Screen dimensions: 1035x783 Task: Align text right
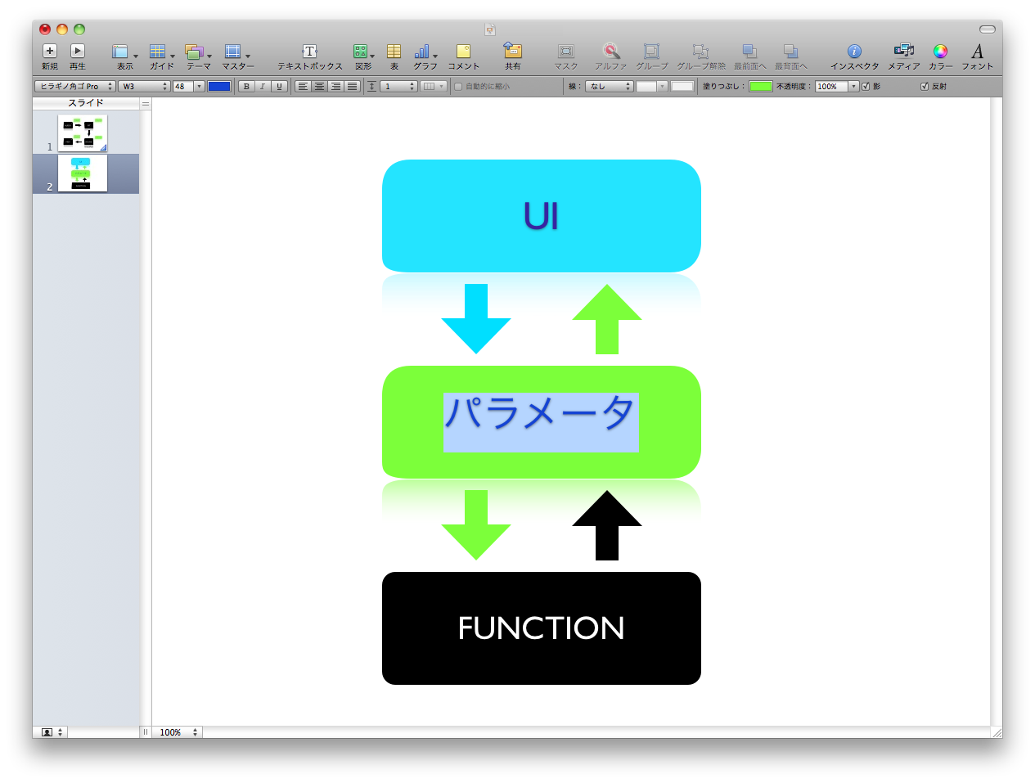coord(335,86)
